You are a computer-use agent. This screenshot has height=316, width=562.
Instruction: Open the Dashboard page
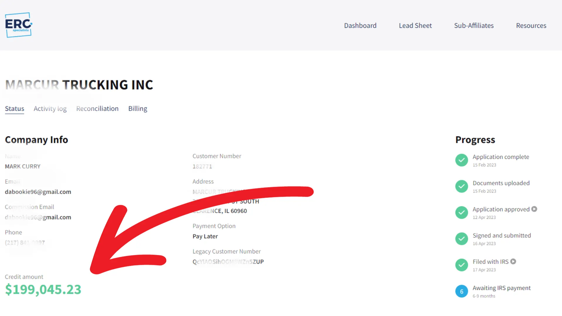[360, 25]
